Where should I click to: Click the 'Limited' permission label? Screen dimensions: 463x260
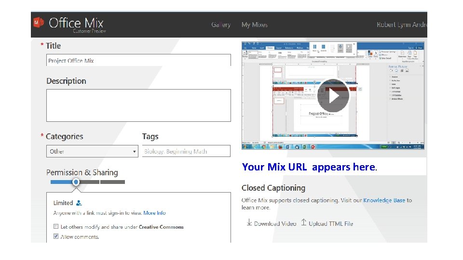(x=63, y=203)
